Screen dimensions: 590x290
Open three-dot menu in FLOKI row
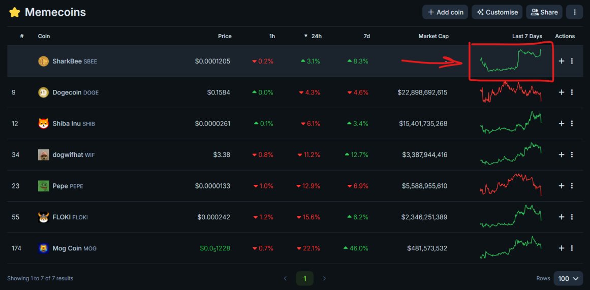pyautogui.click(x=572, y=217)
